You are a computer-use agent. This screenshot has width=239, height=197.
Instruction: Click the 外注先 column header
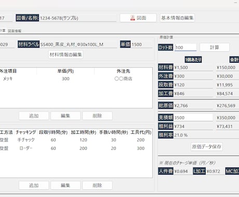point(123,71)
